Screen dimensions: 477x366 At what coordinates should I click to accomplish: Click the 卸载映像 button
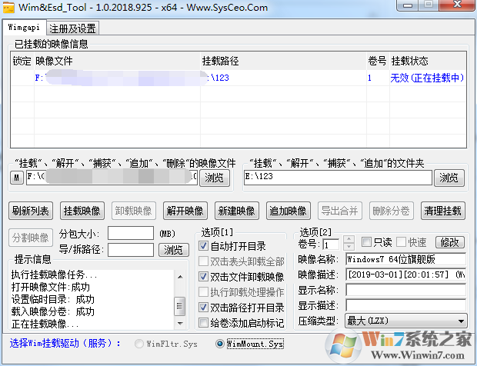tap(134, 211)
